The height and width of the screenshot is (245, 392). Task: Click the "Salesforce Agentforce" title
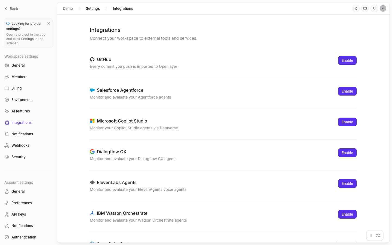pos(120,90)
